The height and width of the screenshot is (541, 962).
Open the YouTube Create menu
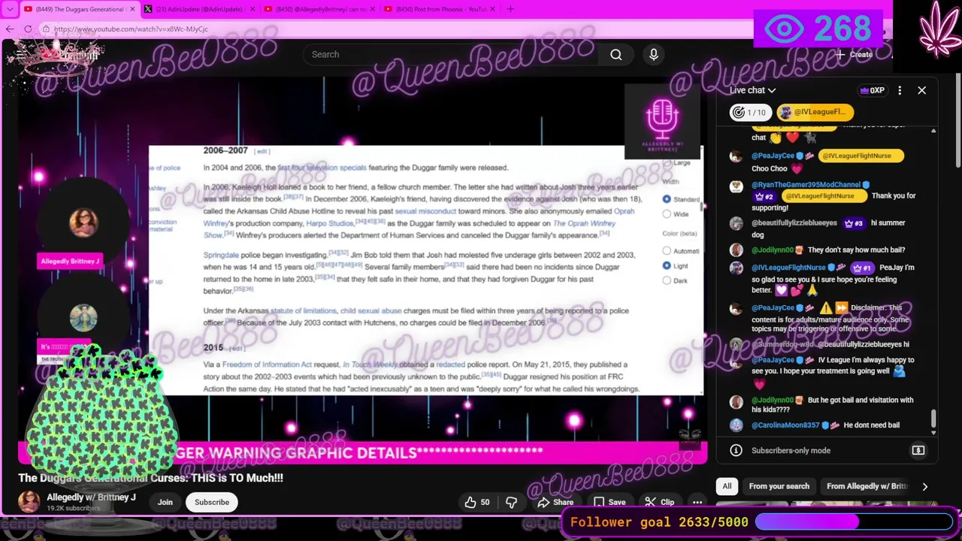854,54
